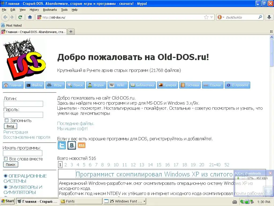Focus the Пароль input field
Image resolution: width=274 pixels, height=206 pixels.
pos(23,115)
